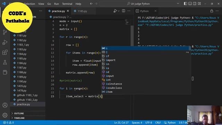The image size is (222, 125).
Task: Open the Help menu
Action: 78,4
